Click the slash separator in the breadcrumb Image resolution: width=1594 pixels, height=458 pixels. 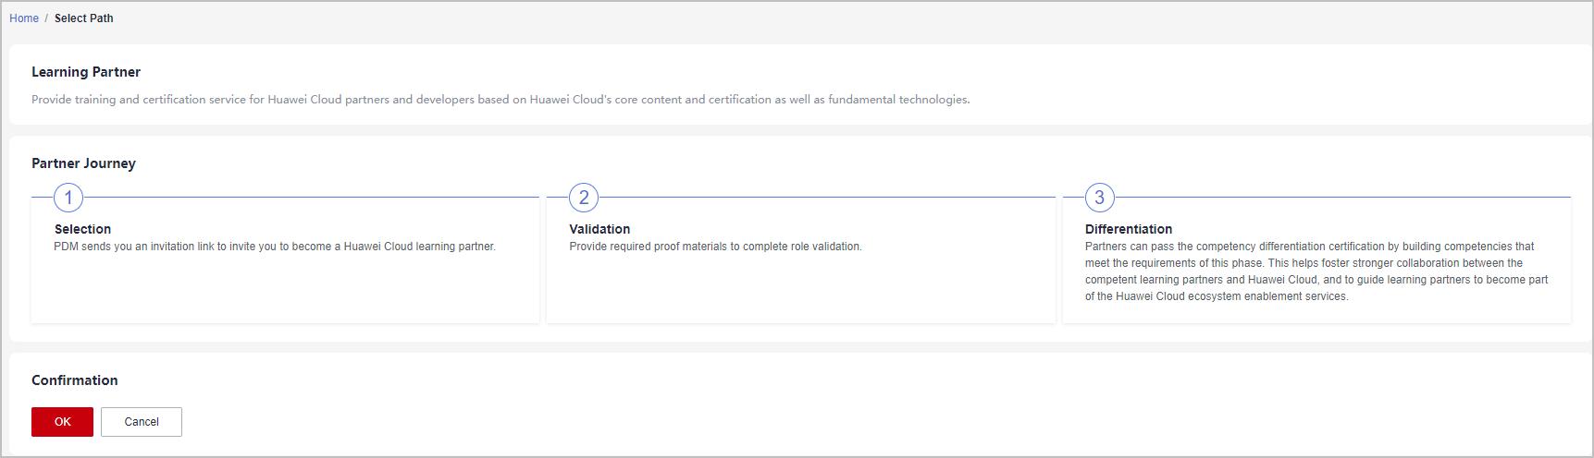point(46,18)
